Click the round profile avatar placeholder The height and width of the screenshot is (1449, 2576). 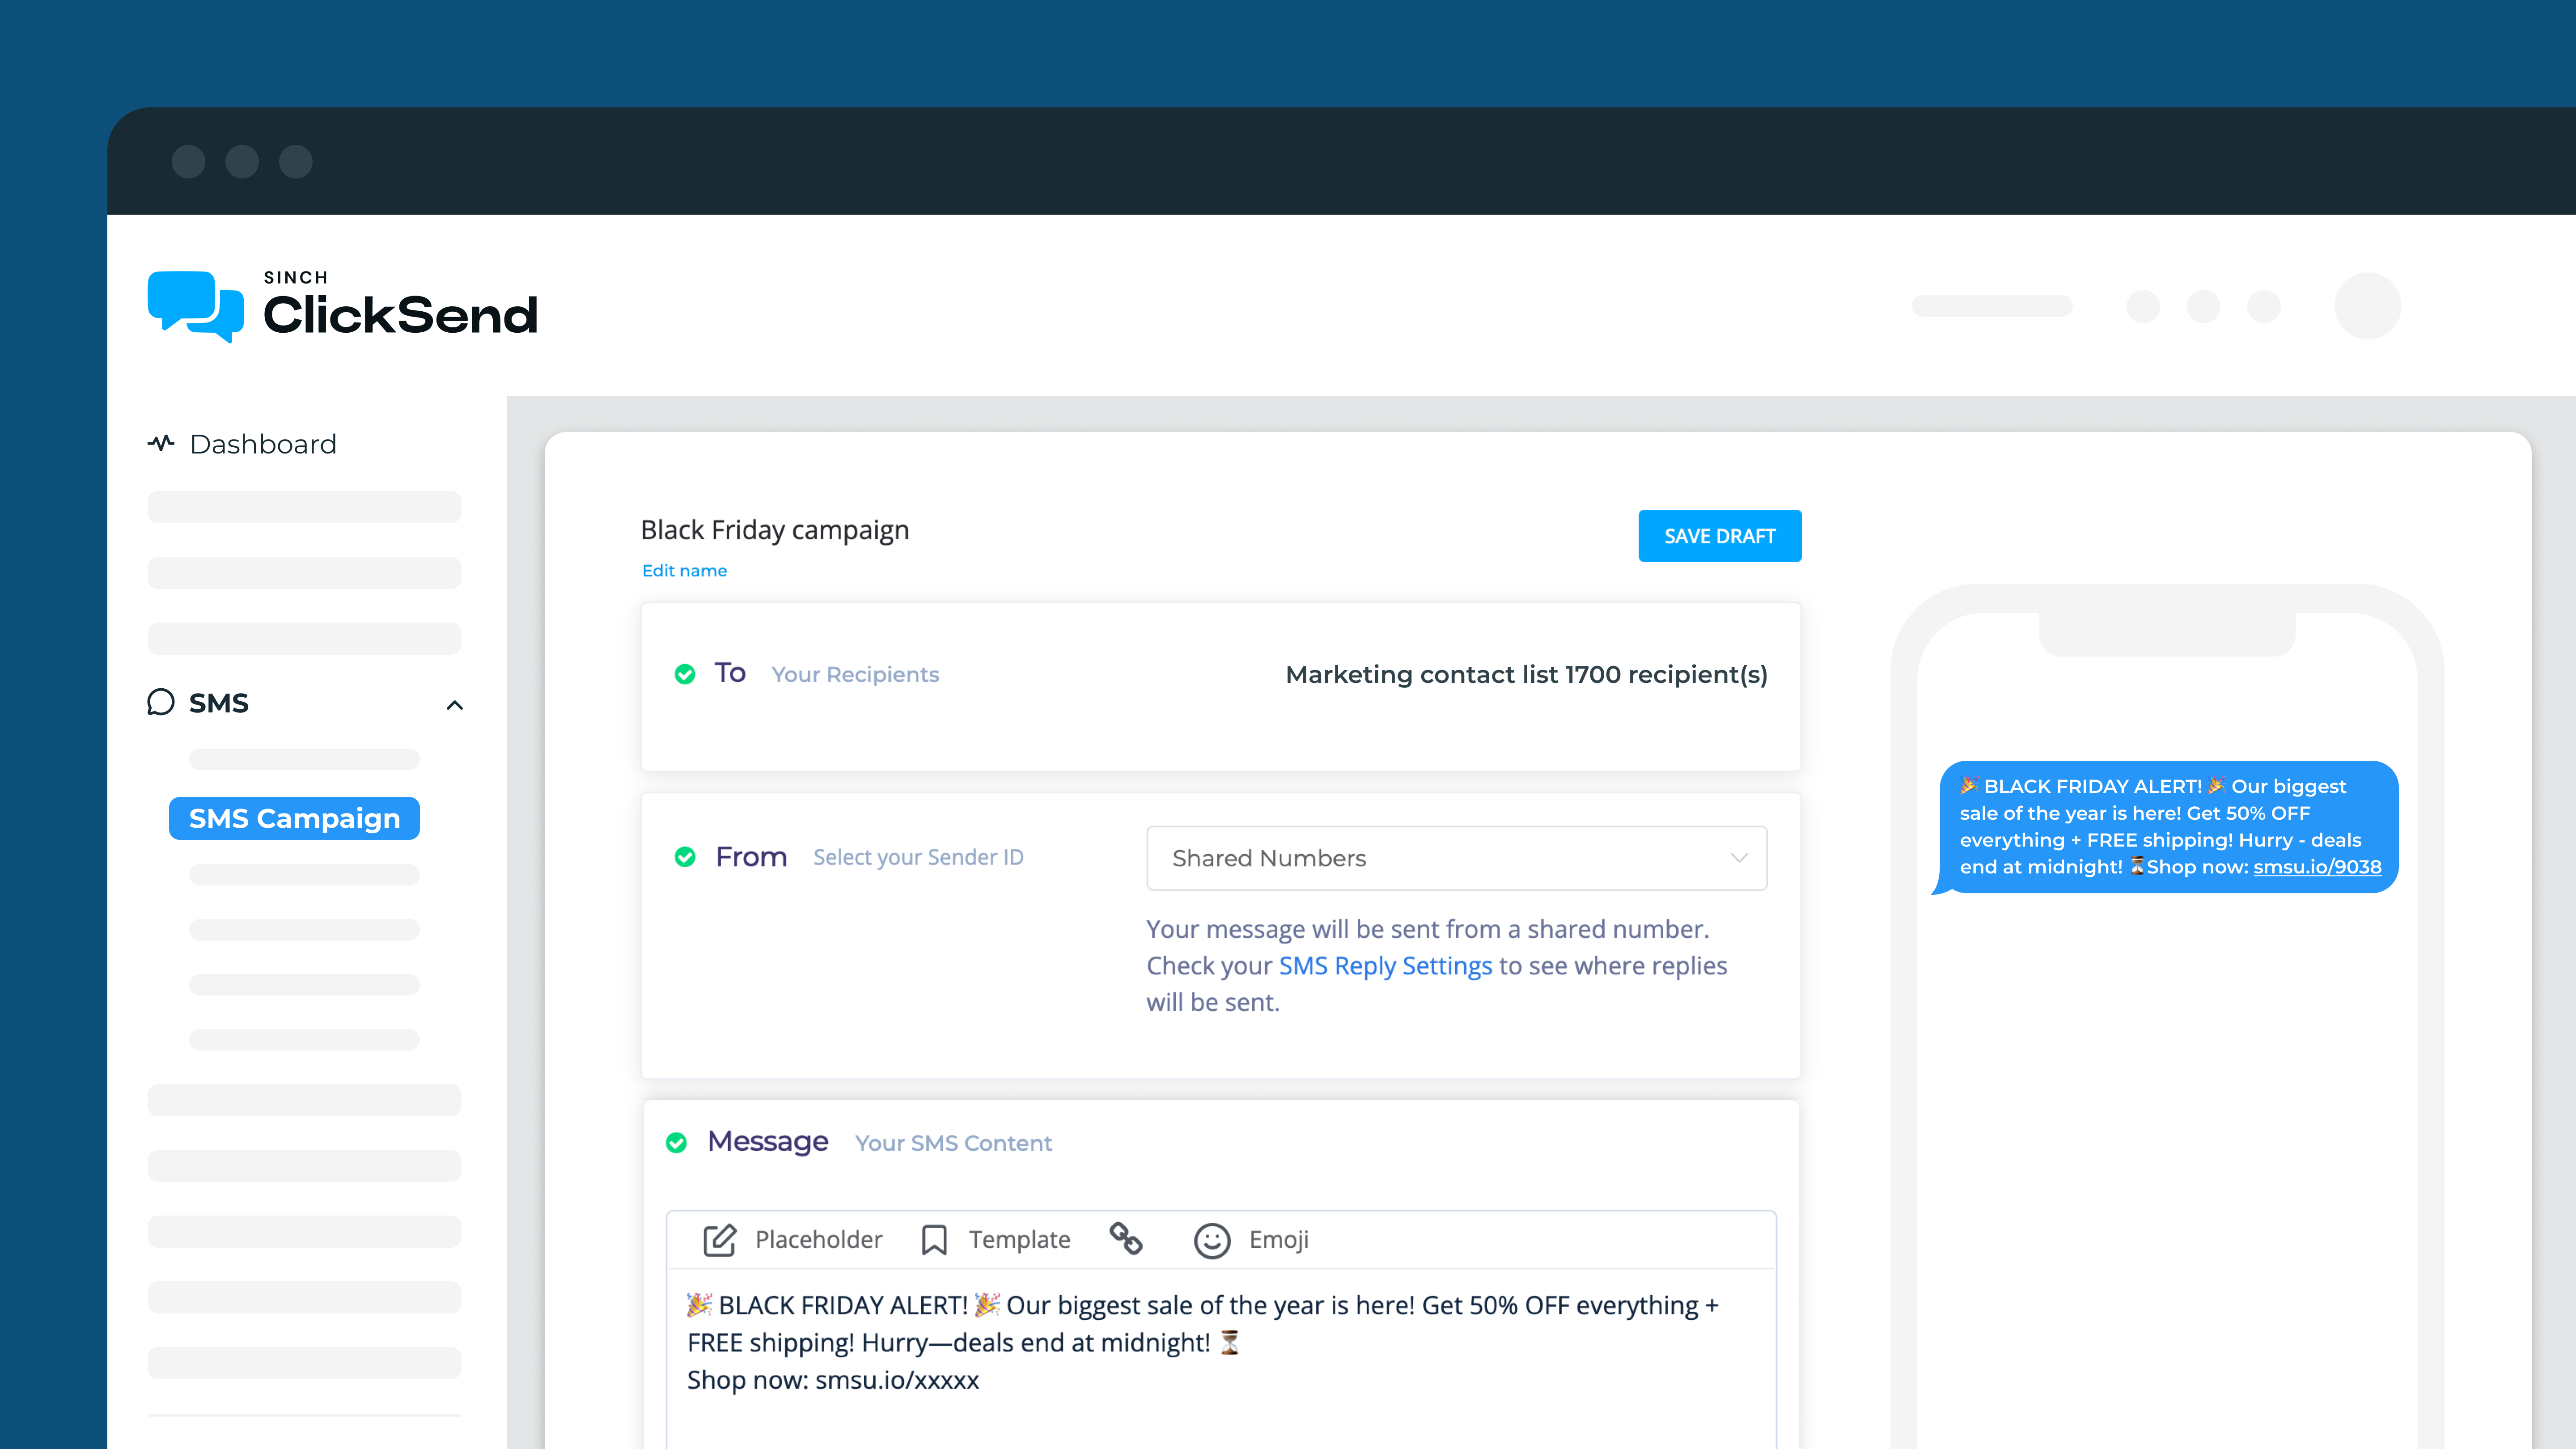(2367, 305)
